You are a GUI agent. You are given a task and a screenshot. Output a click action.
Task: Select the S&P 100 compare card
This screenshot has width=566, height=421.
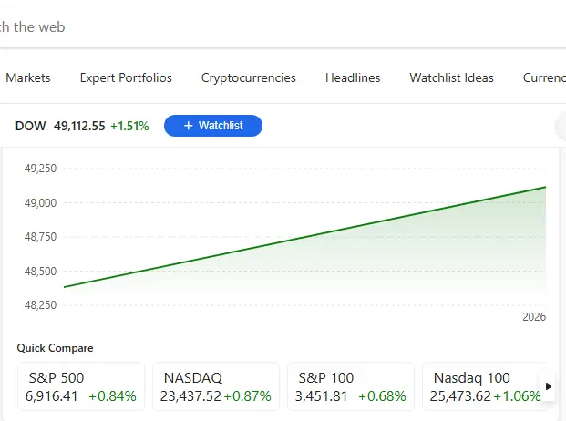[x=351, y=386]
